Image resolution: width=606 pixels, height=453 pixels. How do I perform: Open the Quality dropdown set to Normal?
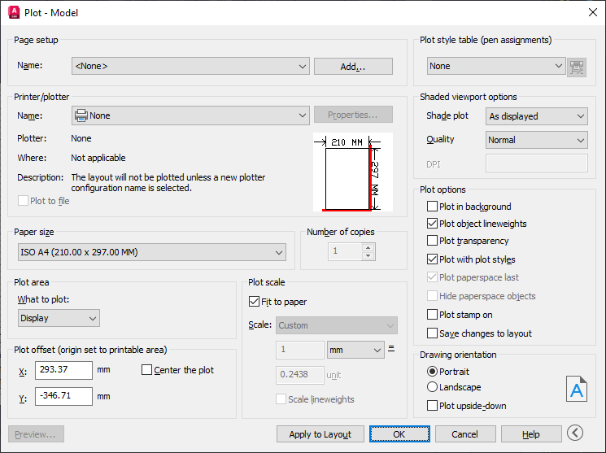click(x=537, y=140)
